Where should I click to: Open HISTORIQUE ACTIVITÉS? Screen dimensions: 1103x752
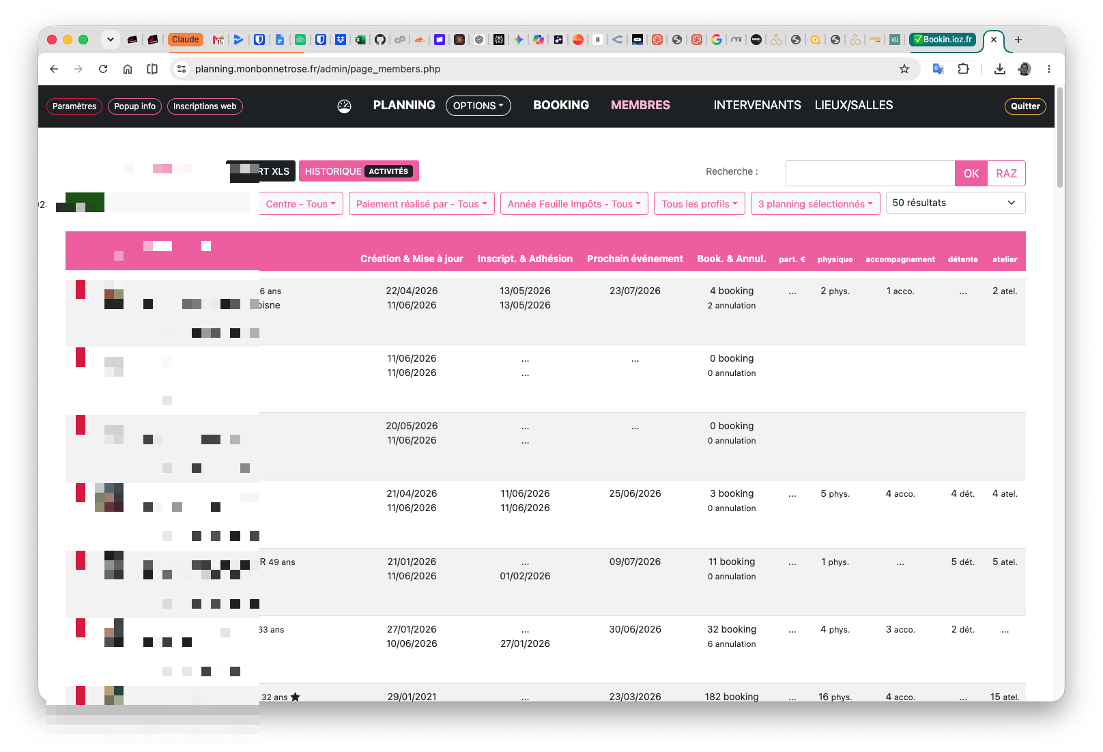358,171
